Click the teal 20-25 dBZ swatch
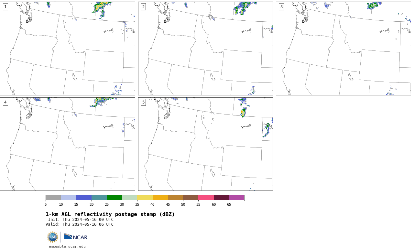This screenshot has width=414, height=250. [x=99, y=198]
